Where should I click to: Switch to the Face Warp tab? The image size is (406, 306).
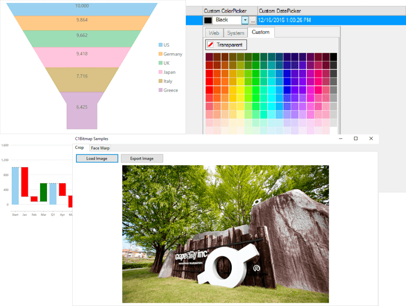[100, 148]
